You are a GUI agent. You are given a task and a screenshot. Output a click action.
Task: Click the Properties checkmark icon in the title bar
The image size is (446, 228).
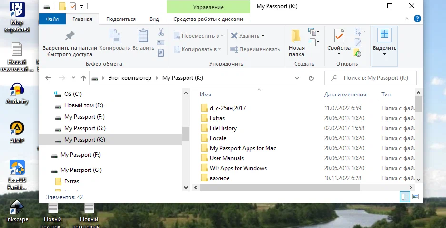tap(73, 6)
